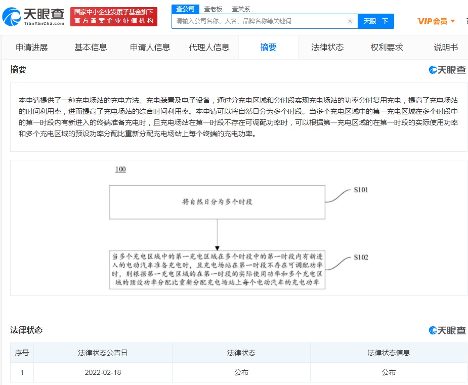This screenshot has height=385, width=468.
Task: Open the 代理人信息 section tab
Action: (x=209, y=48)
